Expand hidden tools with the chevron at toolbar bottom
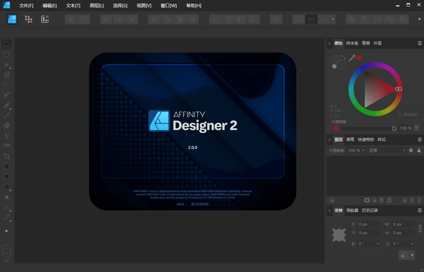Image resolution: width=424 pixels, height=272 pixels. pyautogui.click(x=6, y=231)
